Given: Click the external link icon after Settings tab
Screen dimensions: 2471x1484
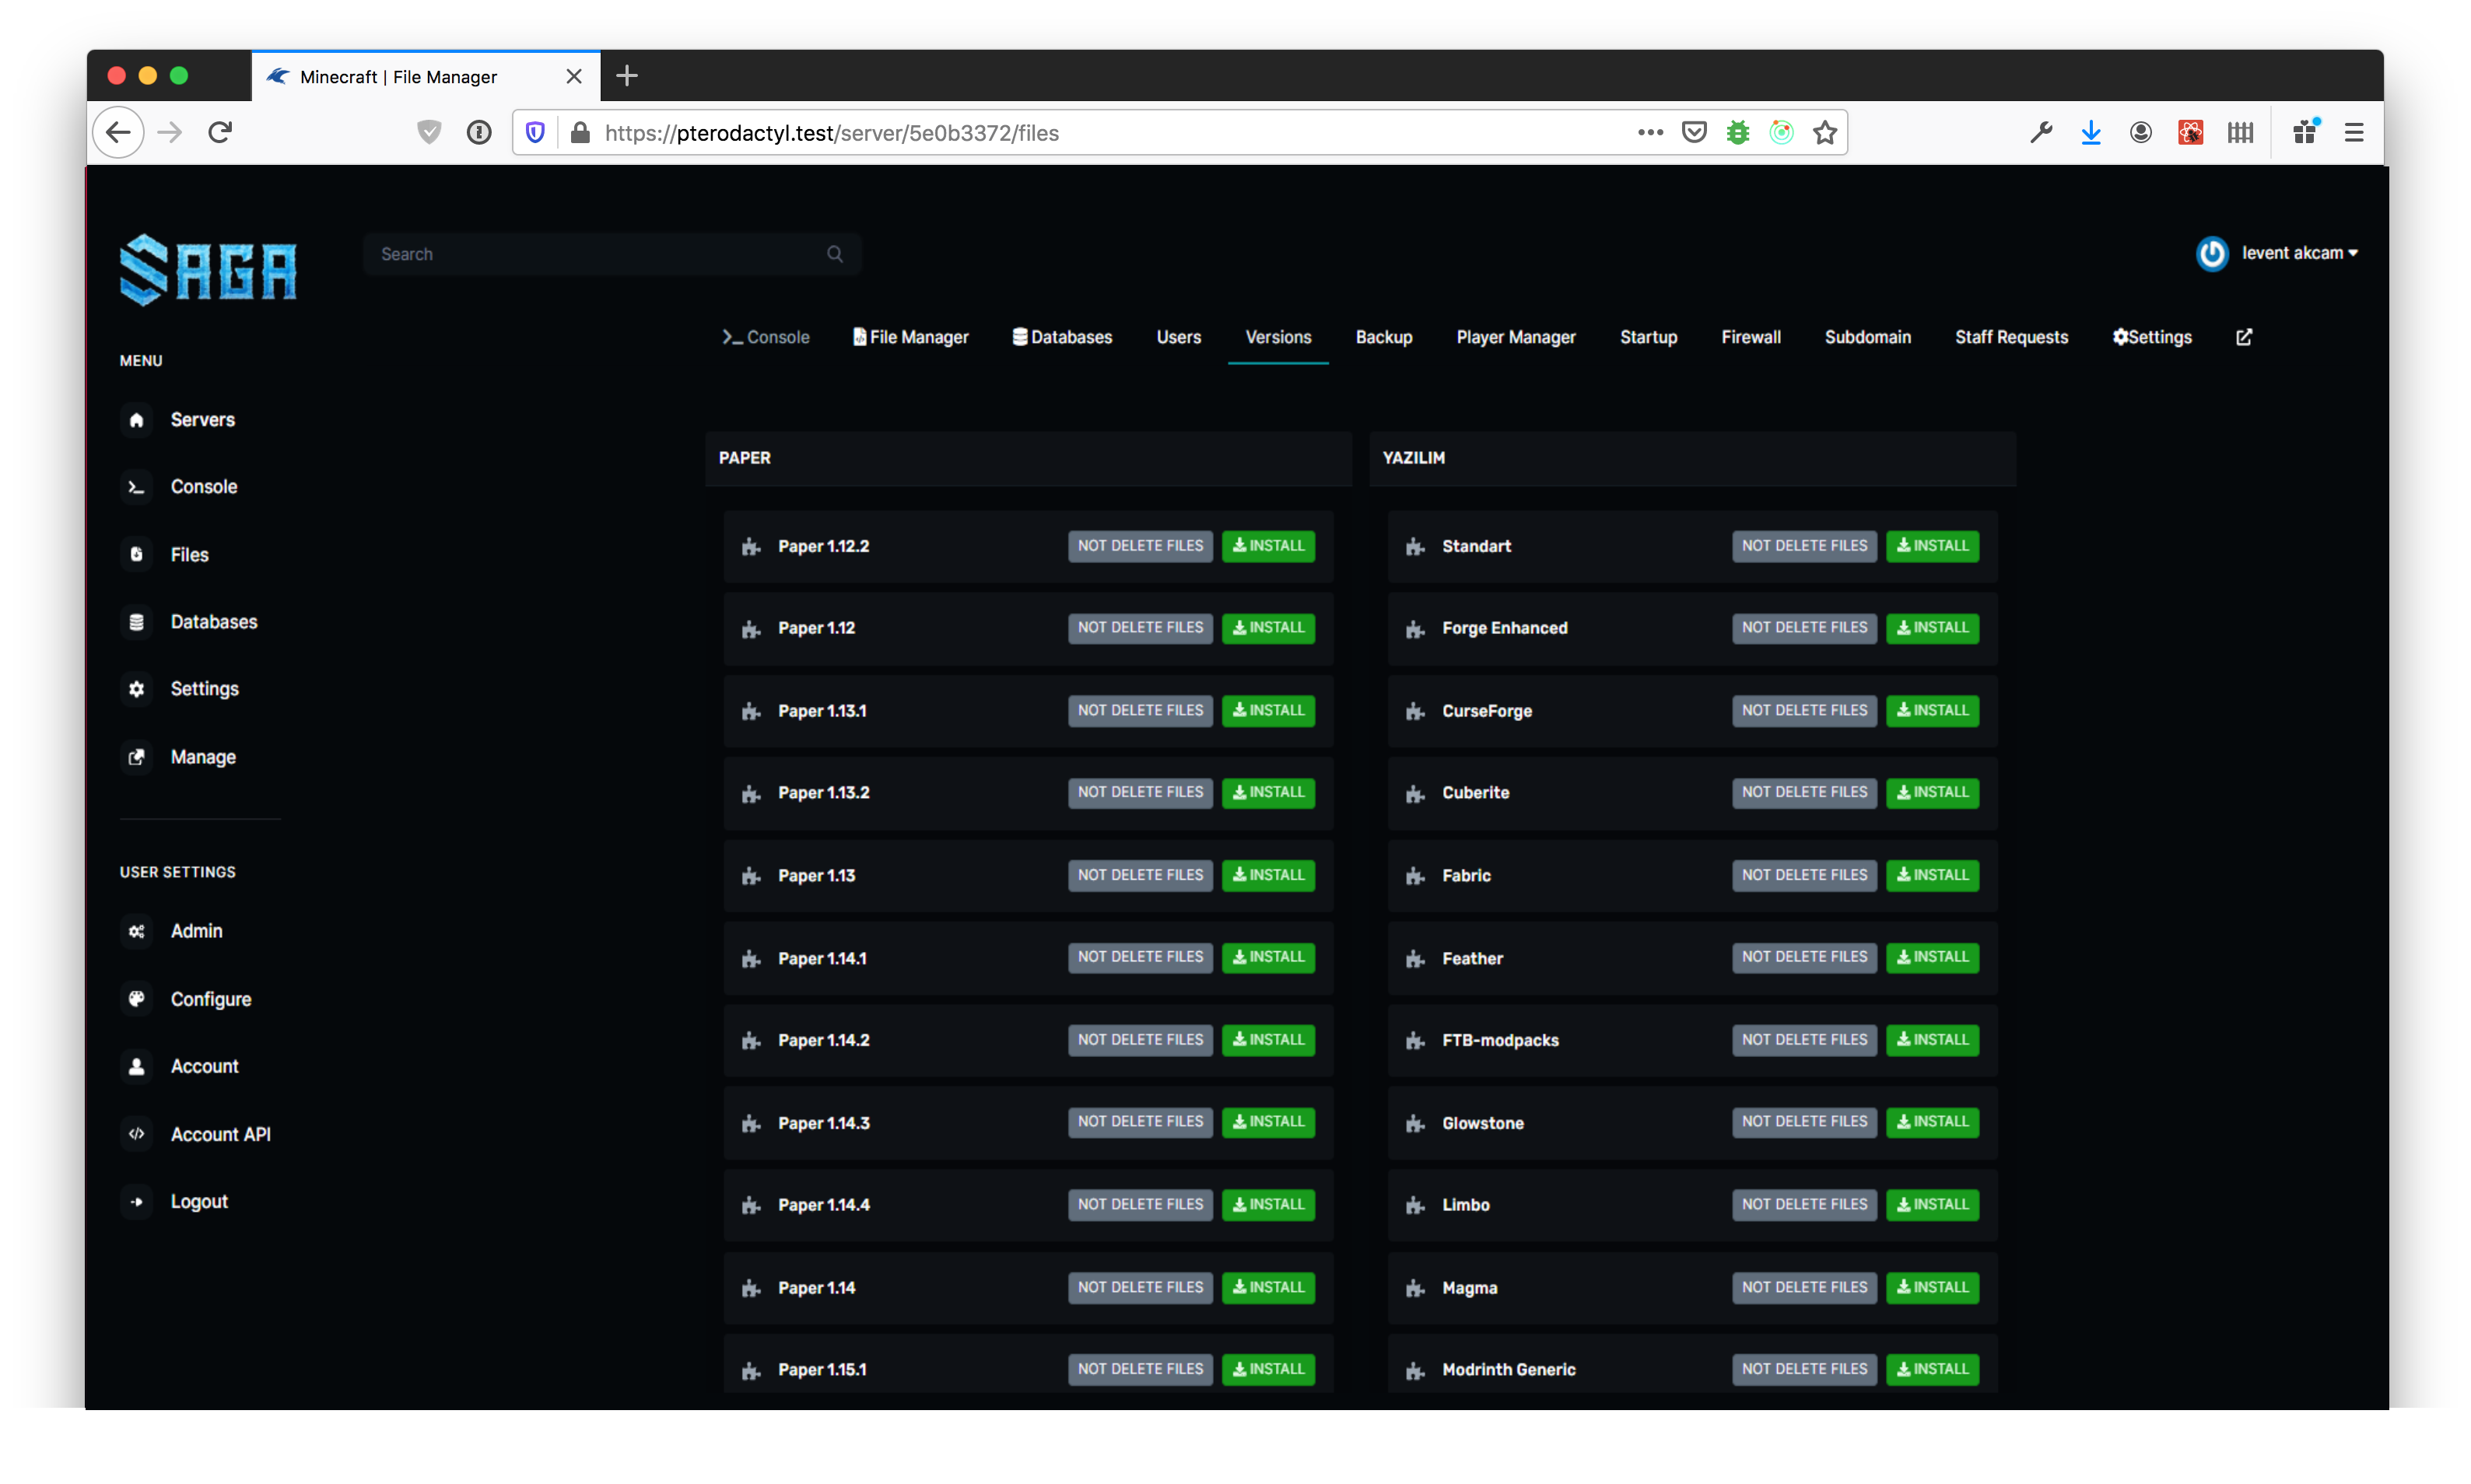Looking at the screenshot, I should pyautogui.click(x=2244, y=337).
